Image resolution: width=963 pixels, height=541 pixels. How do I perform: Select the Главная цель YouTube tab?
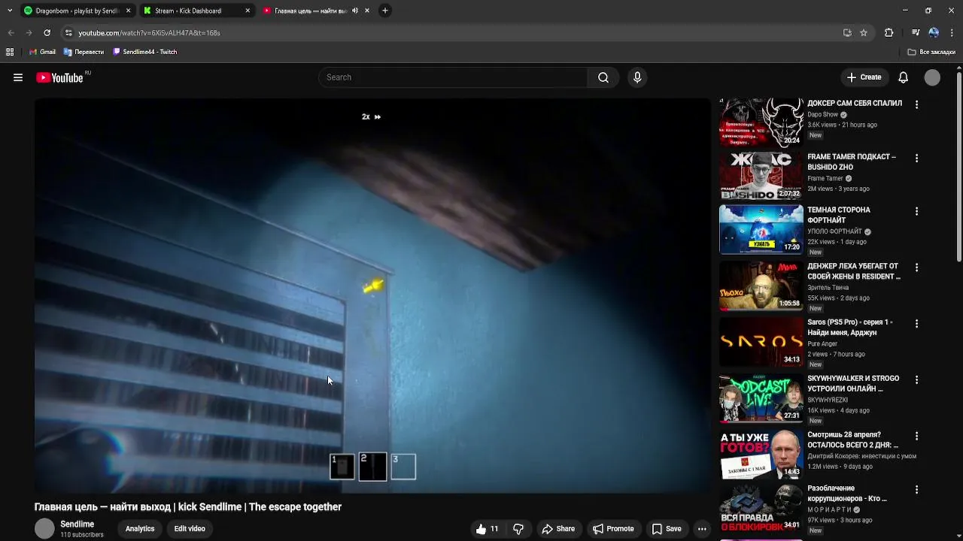pyautogui.click(x=310, y=11)
